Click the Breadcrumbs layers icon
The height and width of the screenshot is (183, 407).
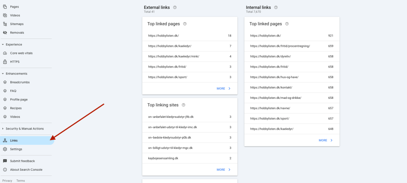[5, 82]
